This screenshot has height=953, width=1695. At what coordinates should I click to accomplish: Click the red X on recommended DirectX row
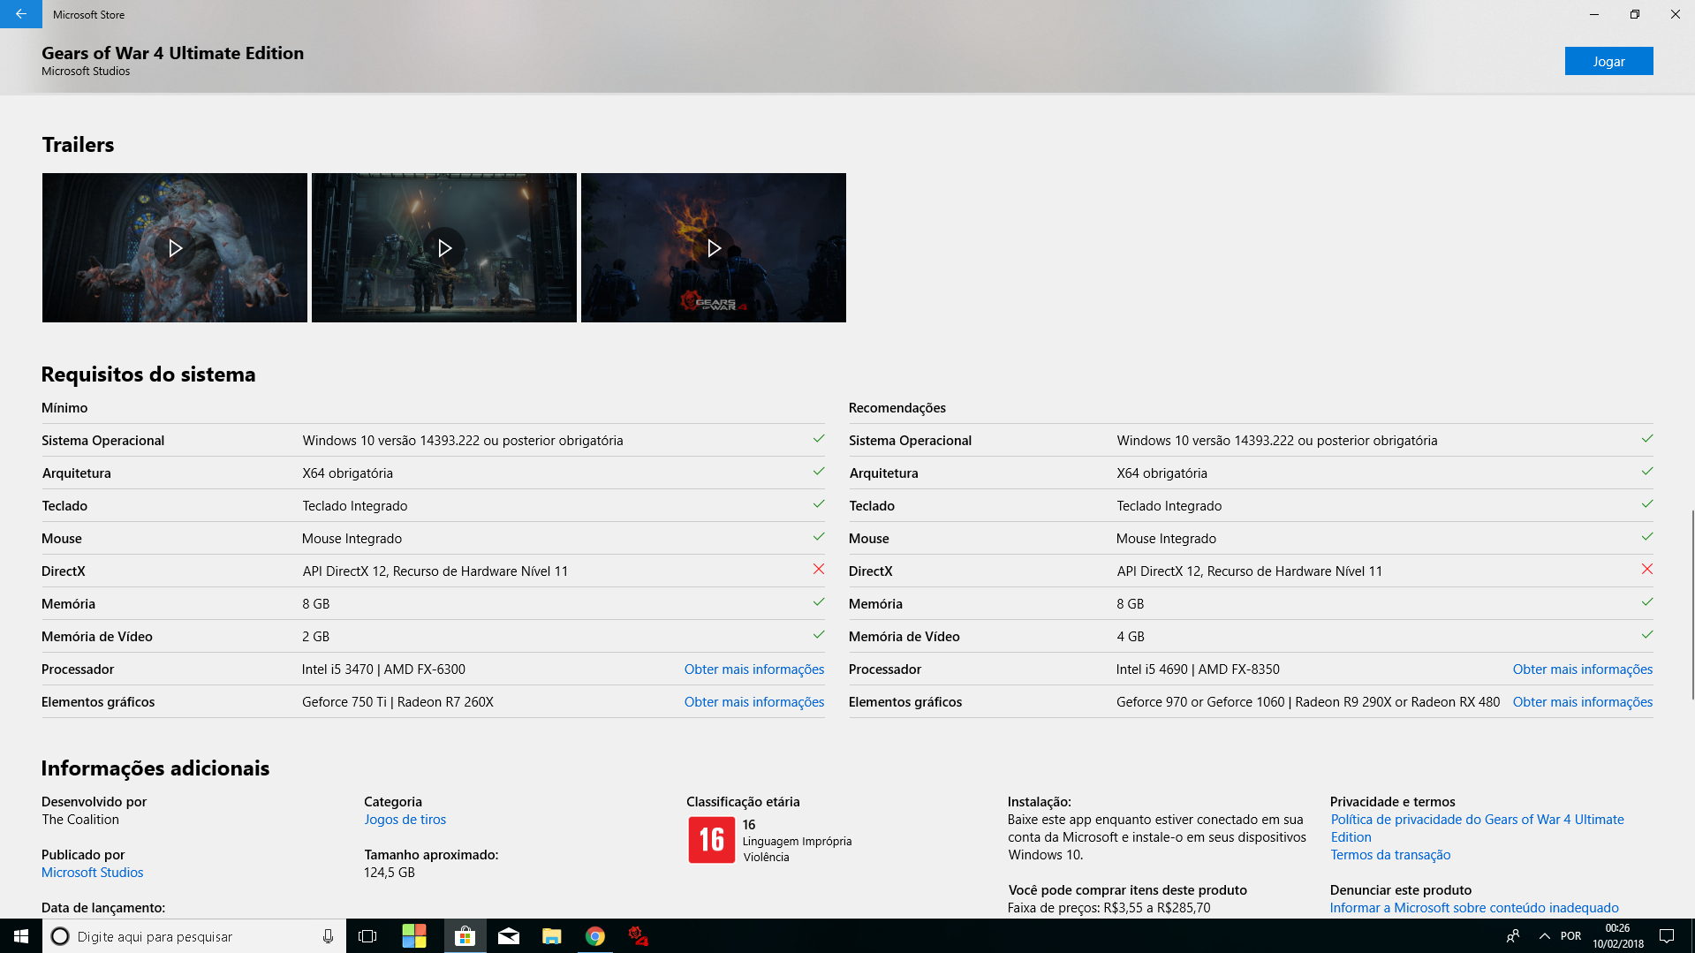[1647, 570]
